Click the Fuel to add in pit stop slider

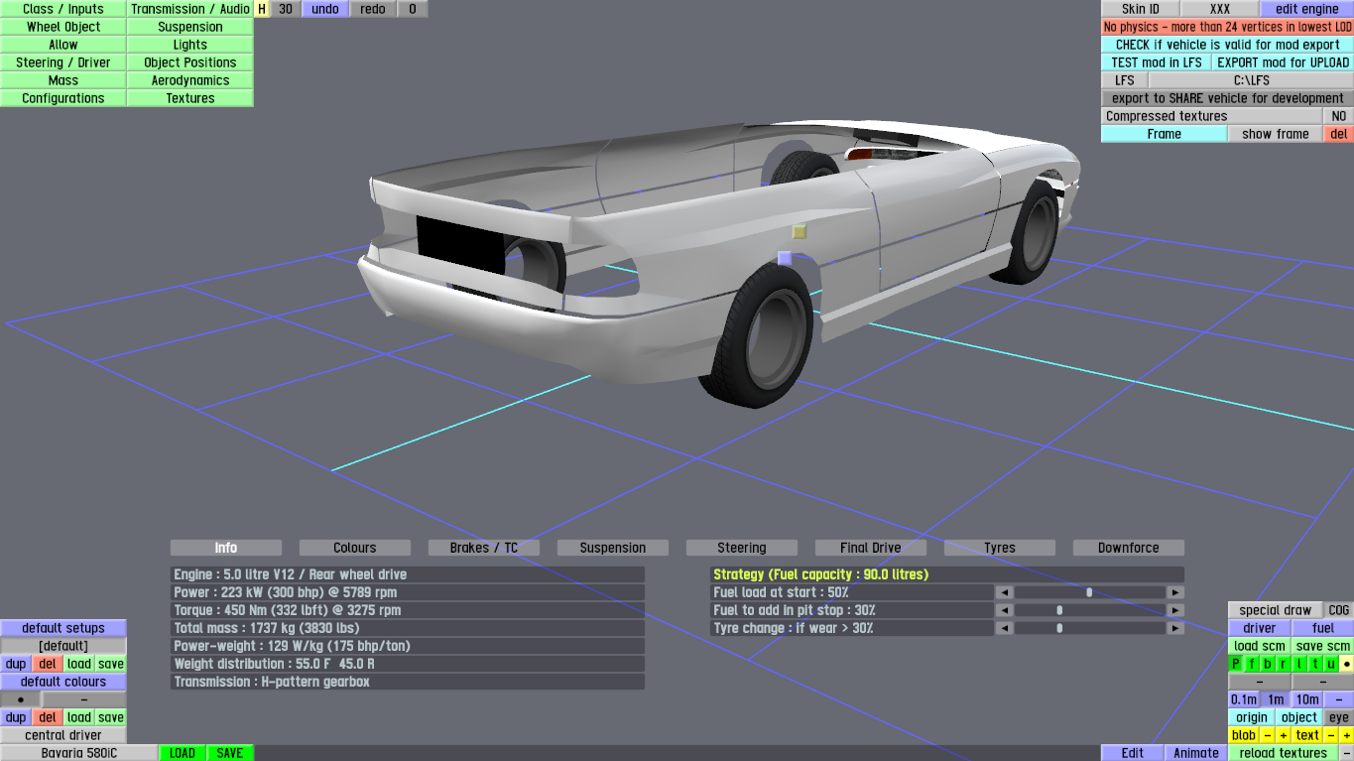point(1090,610)
